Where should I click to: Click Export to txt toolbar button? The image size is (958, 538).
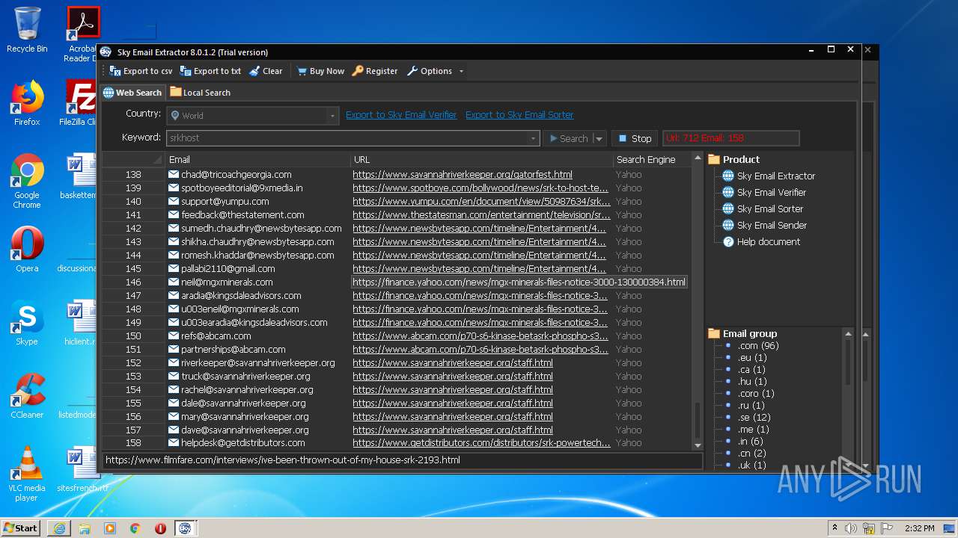click(210, 71)
